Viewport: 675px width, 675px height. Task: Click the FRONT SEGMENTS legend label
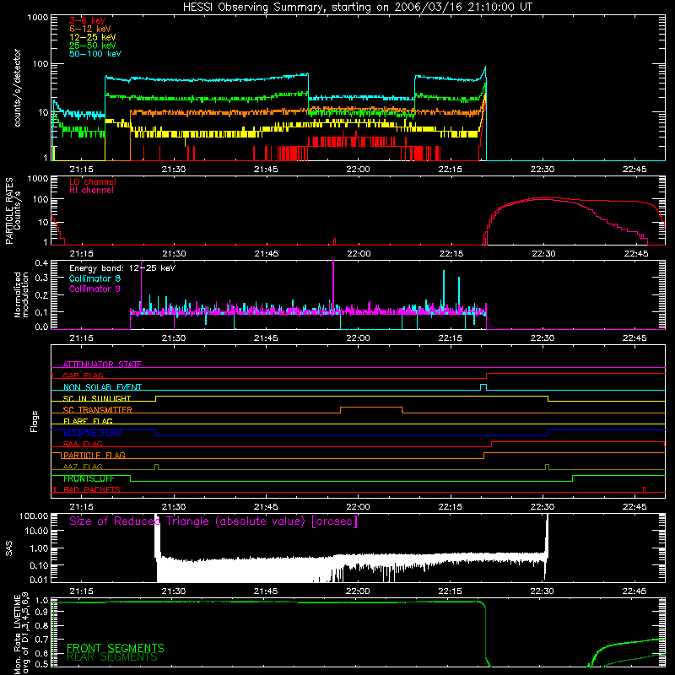(116, 648)
